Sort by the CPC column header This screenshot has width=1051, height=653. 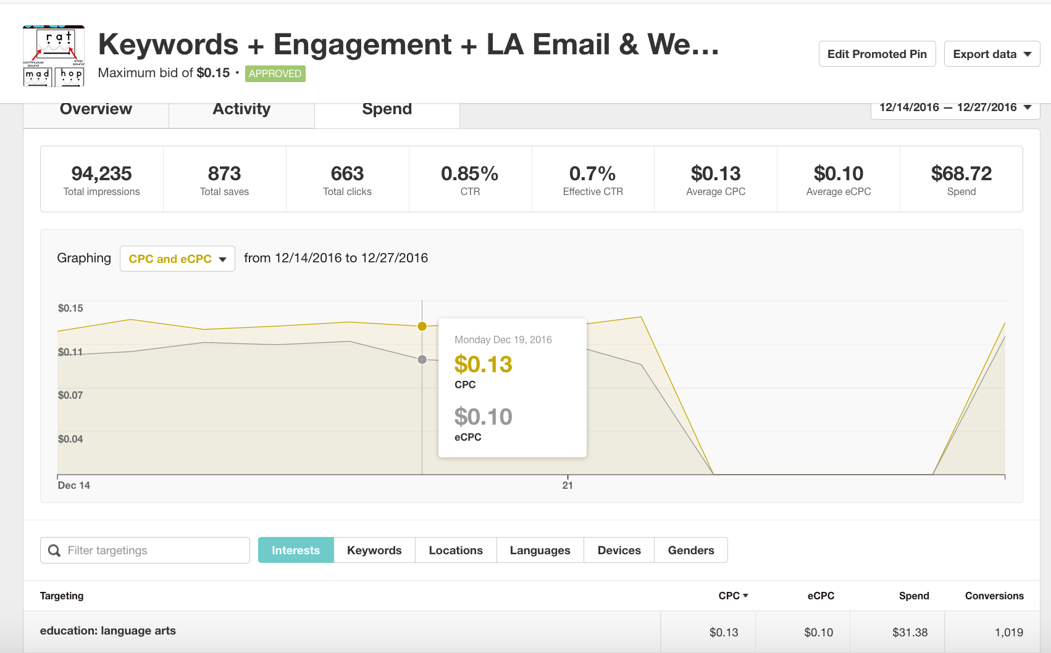pyautogui.click(x=733, y=596)
